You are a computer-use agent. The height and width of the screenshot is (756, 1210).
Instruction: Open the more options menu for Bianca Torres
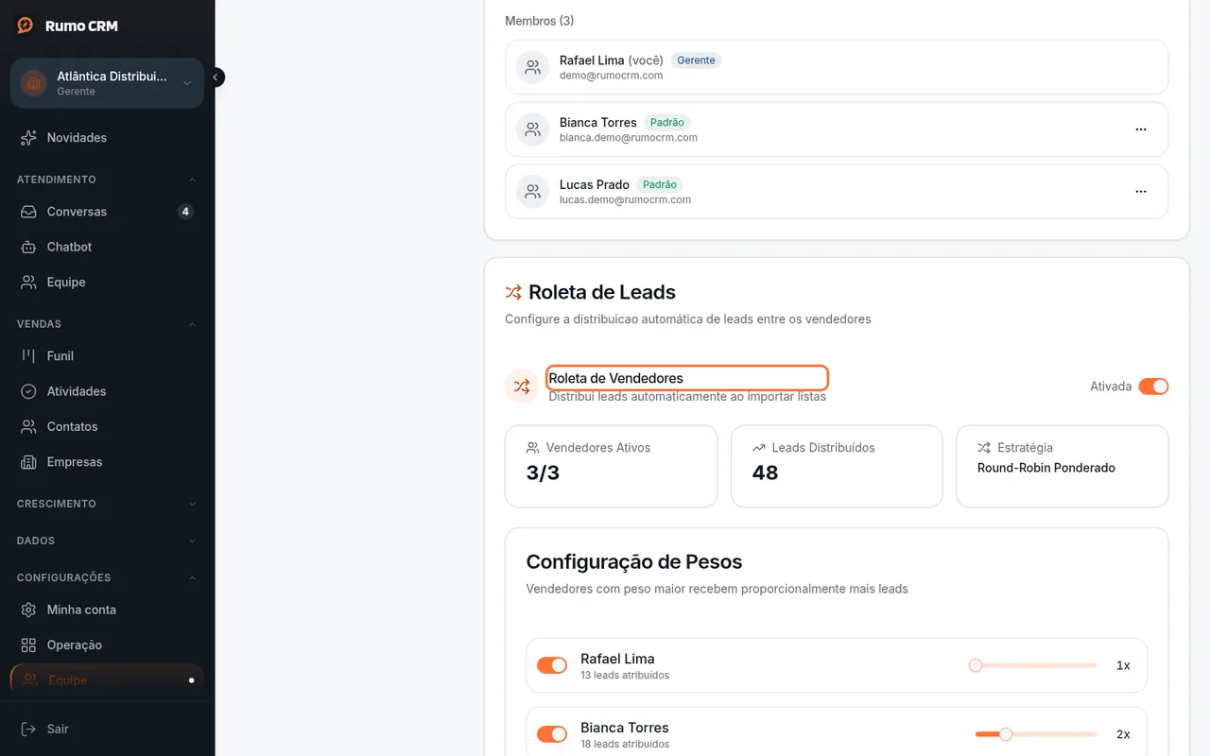(1141, 129)
